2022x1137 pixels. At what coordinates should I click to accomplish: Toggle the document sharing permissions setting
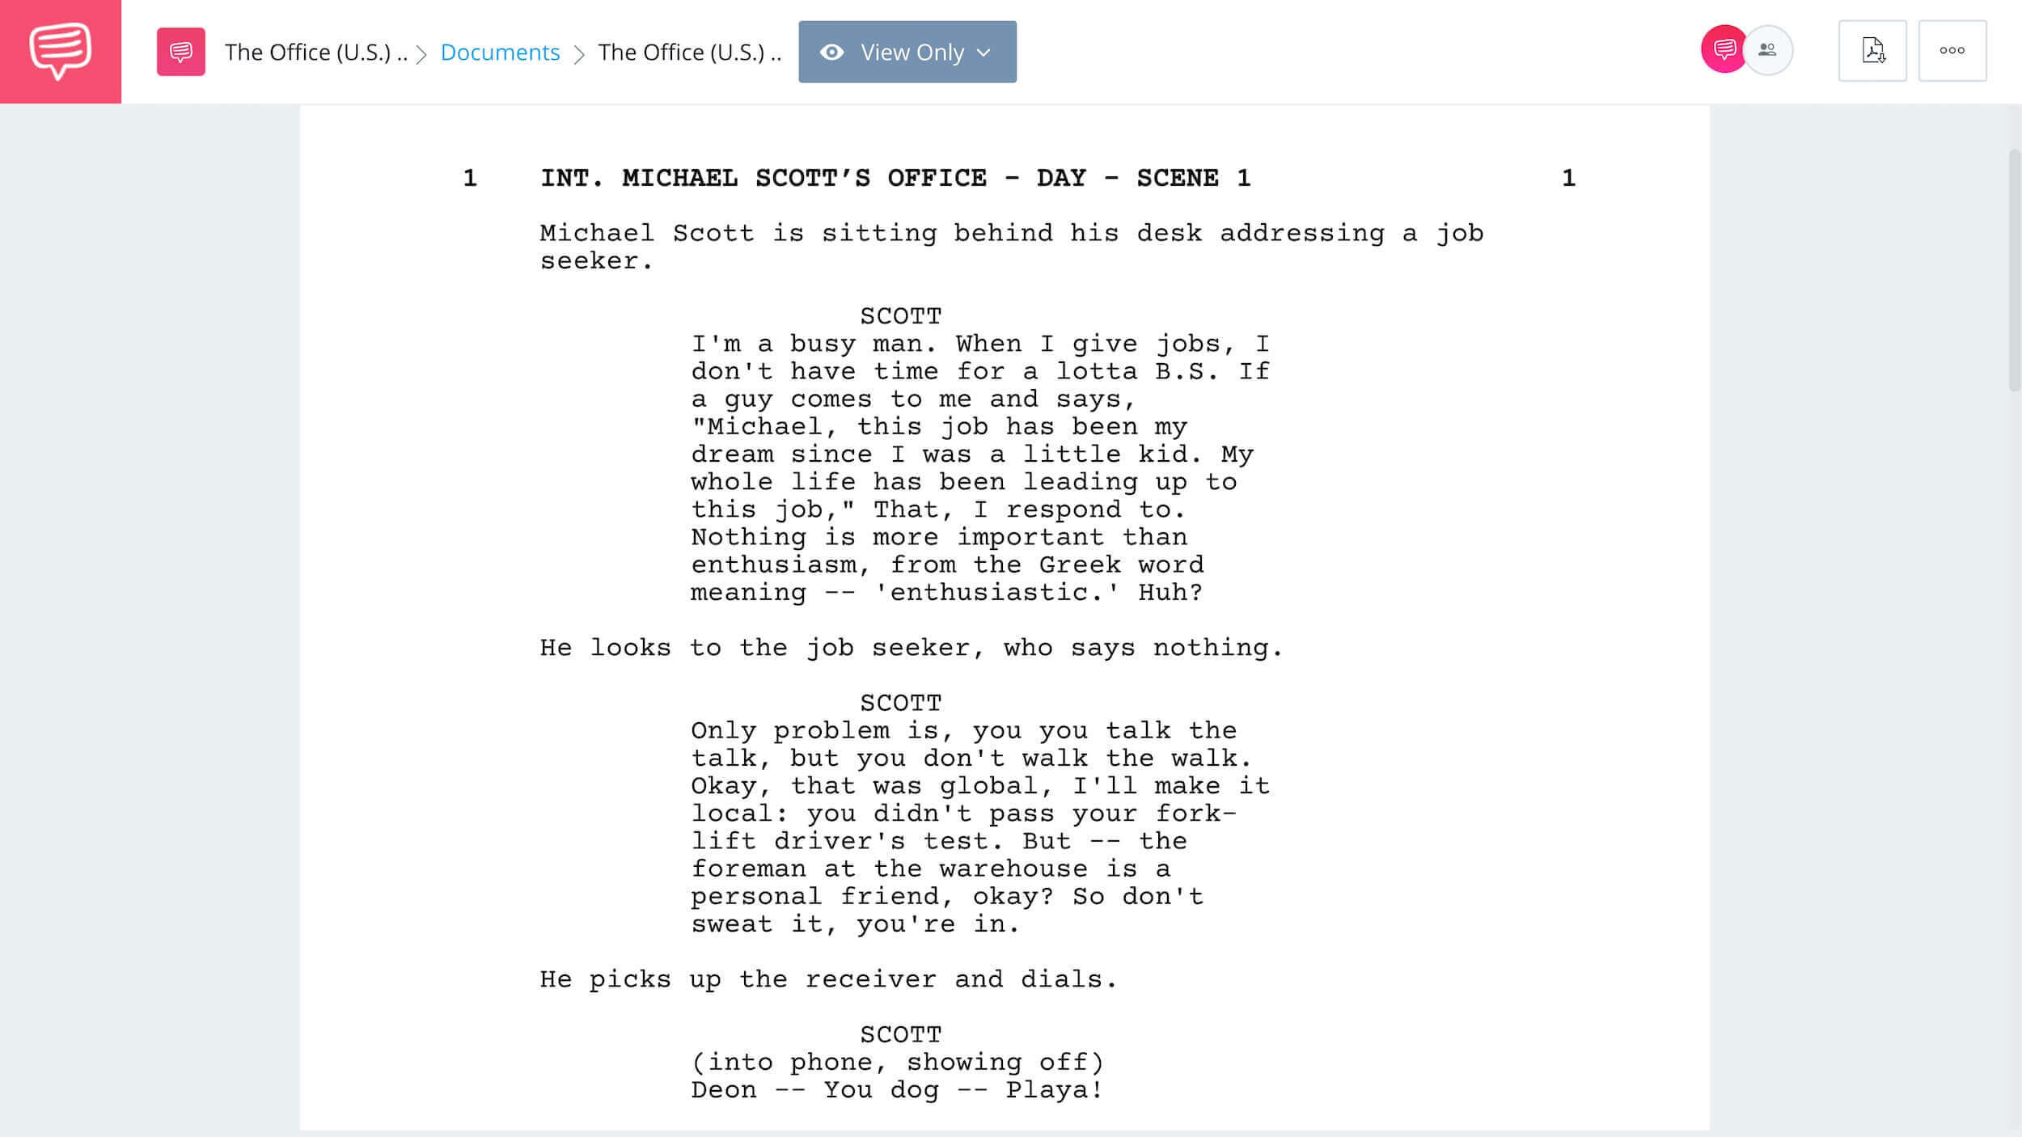(908, 52)
